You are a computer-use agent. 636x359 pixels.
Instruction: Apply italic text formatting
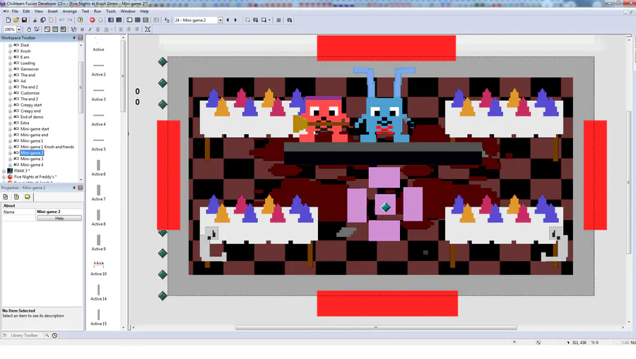click(90, 29)
